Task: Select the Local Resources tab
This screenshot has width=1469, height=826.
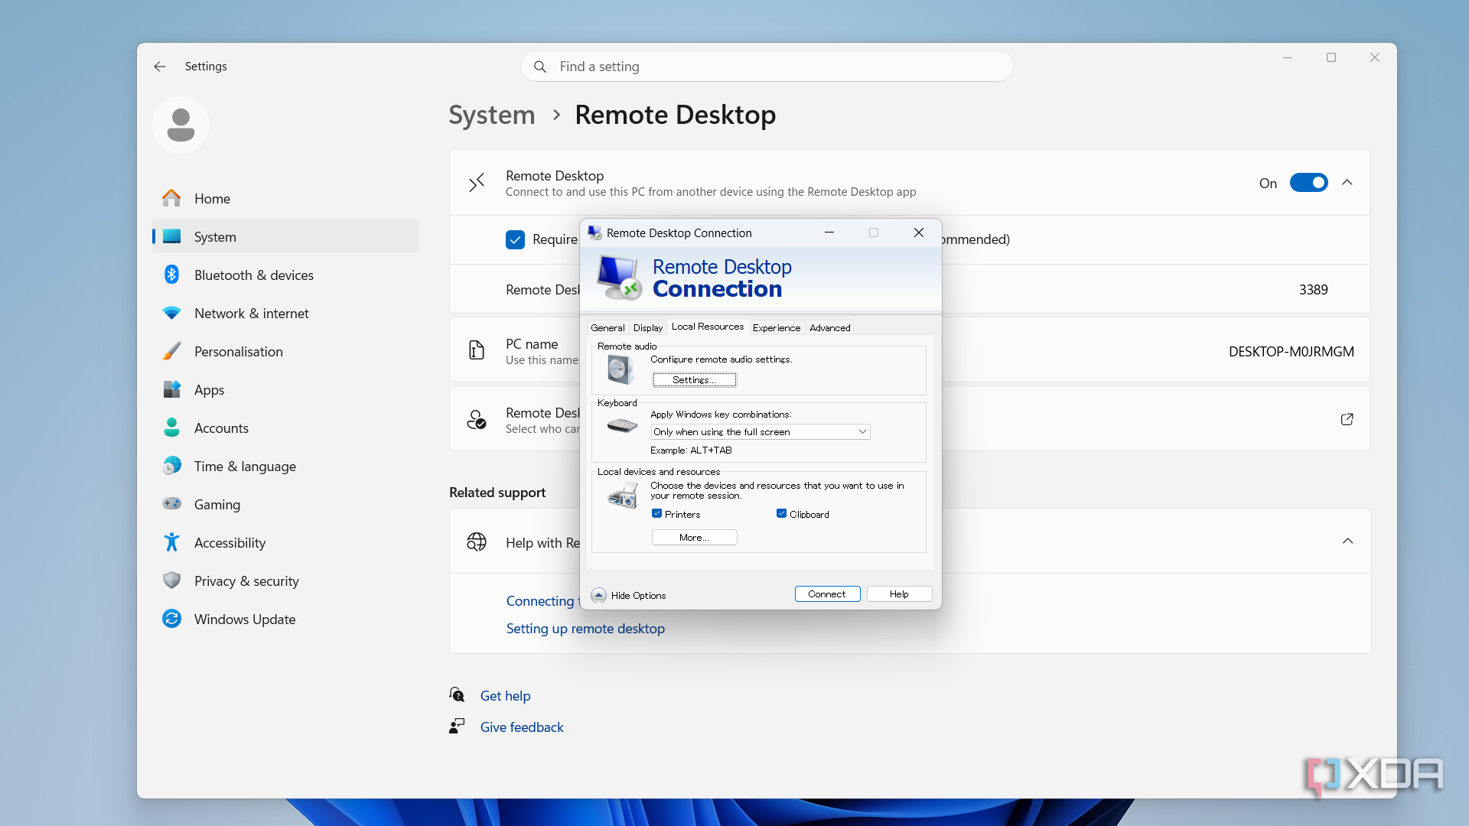Action: (x=708, y=327)
